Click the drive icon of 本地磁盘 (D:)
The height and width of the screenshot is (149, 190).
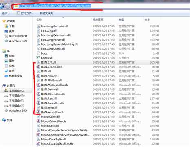7,96
